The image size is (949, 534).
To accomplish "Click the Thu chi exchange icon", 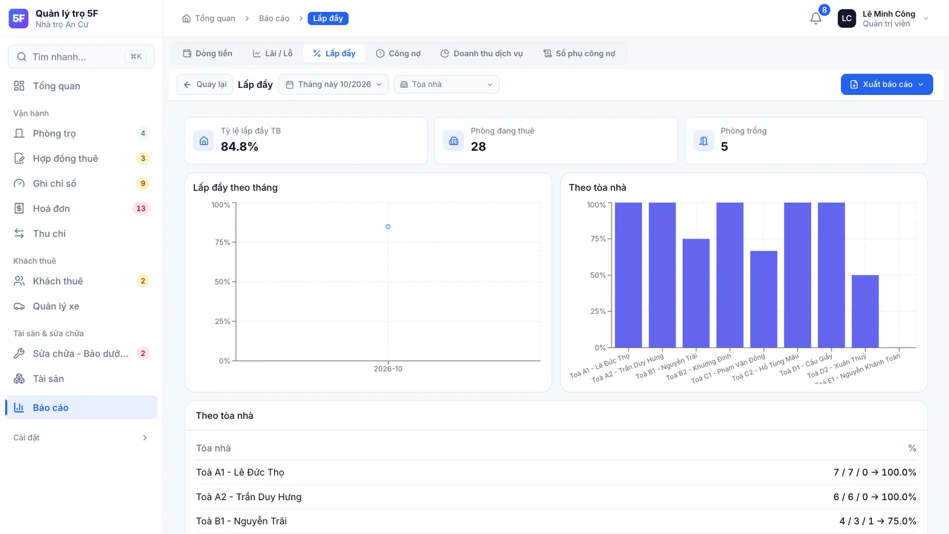I will coord(19,233).
